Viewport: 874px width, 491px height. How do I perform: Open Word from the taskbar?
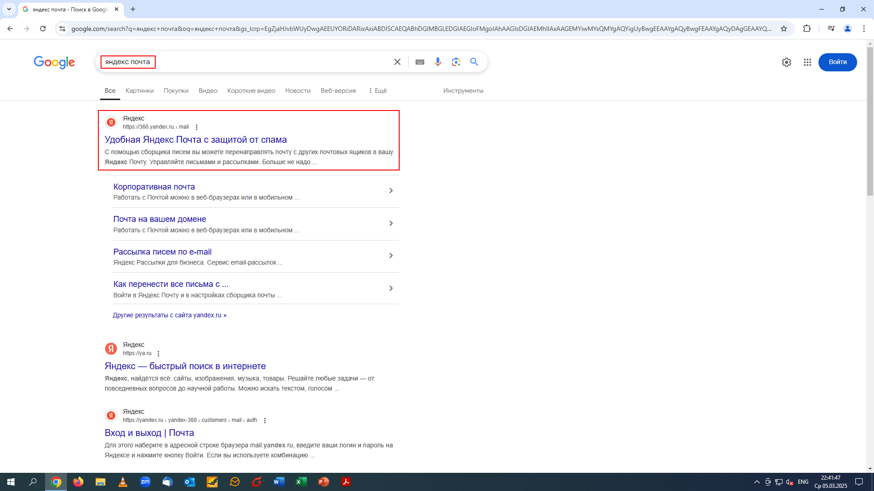279,482
